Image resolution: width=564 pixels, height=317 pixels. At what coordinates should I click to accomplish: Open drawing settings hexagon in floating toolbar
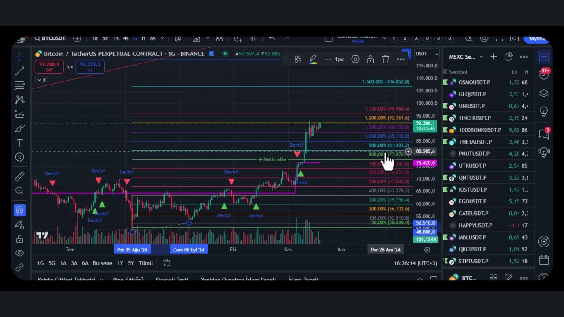[355, 59]
